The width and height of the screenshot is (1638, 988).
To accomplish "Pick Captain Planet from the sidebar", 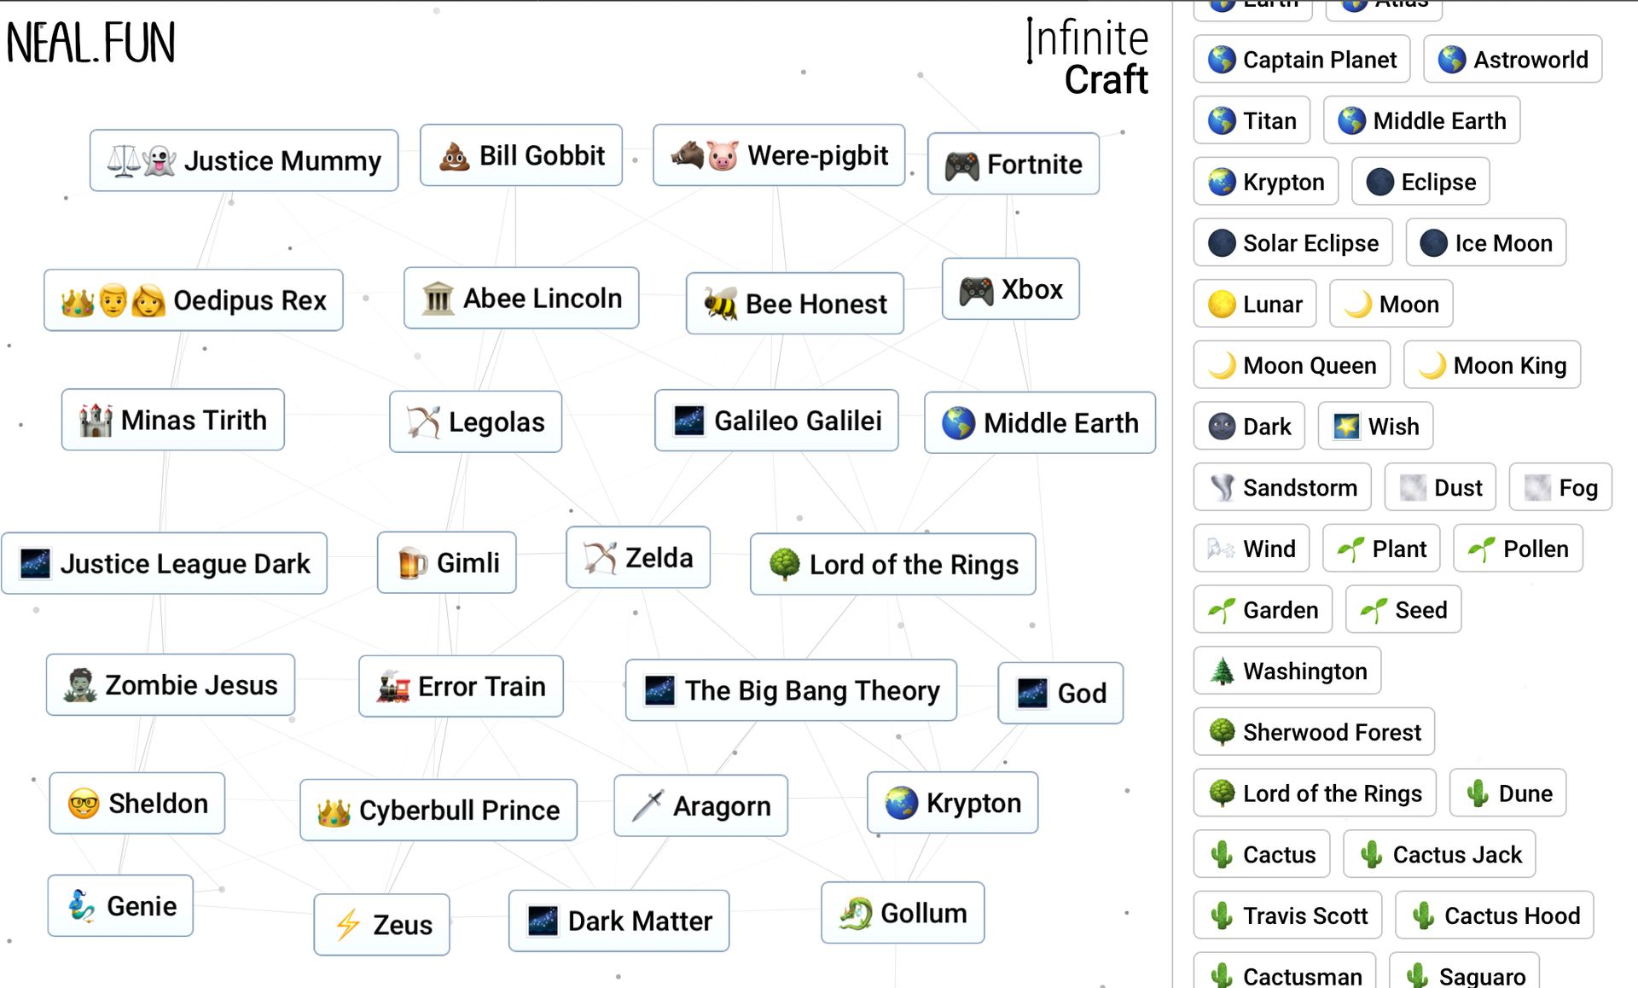I will (1301, 60).
